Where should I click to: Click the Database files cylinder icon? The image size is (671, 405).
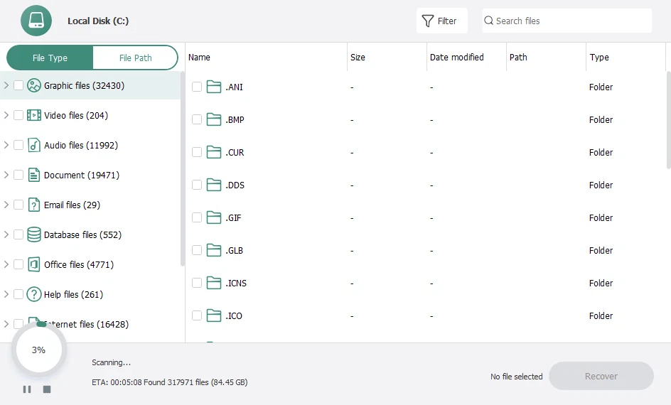pos(34,234)
